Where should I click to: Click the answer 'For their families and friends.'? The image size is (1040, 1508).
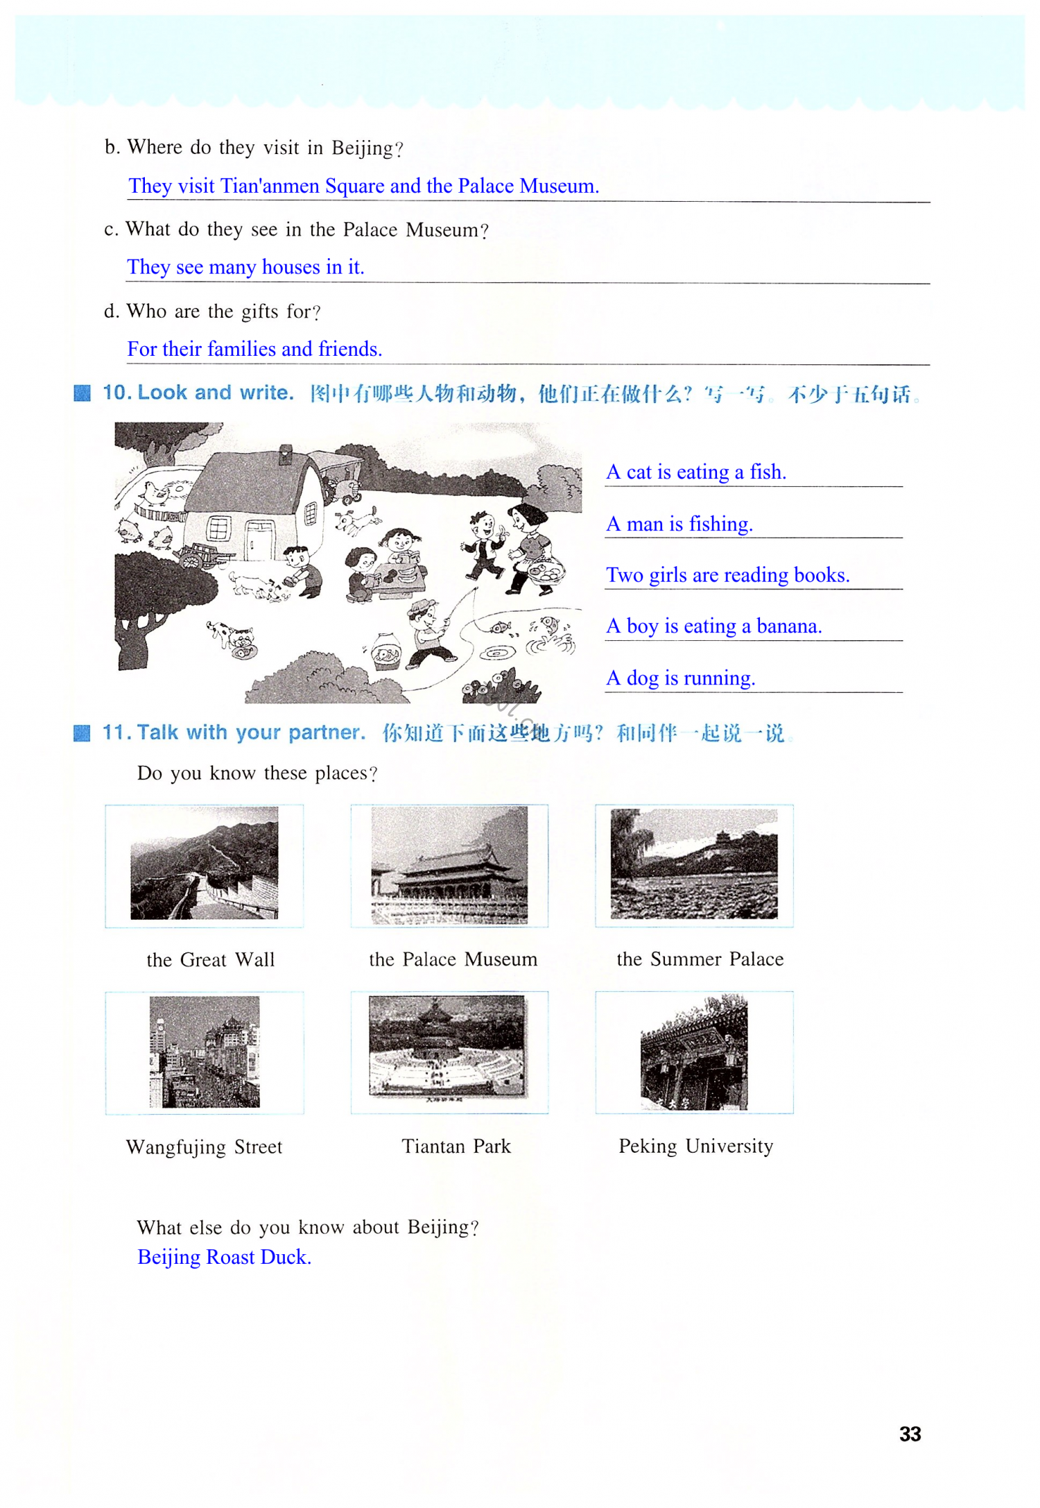coord(254,349)
